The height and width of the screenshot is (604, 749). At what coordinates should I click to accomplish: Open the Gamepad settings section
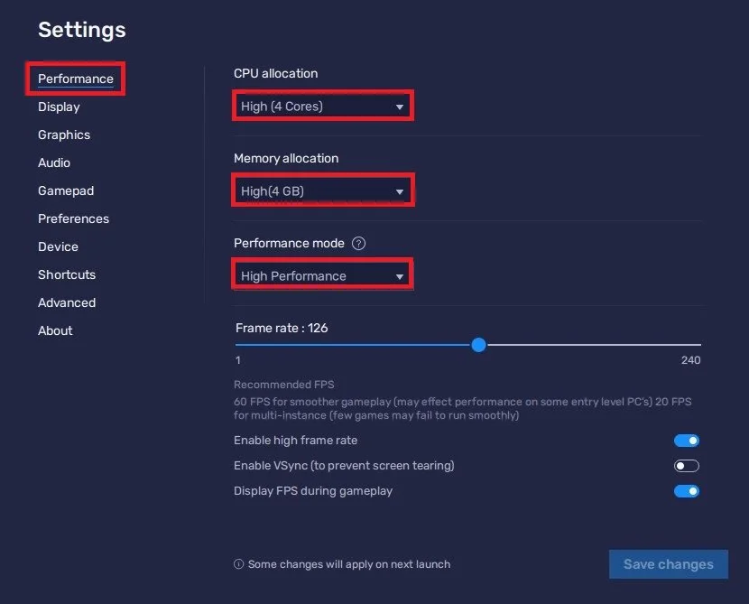(x=66, y=190)
